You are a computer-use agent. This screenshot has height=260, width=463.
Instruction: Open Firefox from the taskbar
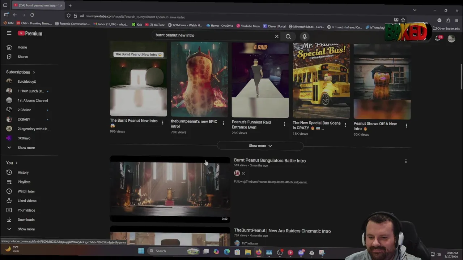pos(258,252)
